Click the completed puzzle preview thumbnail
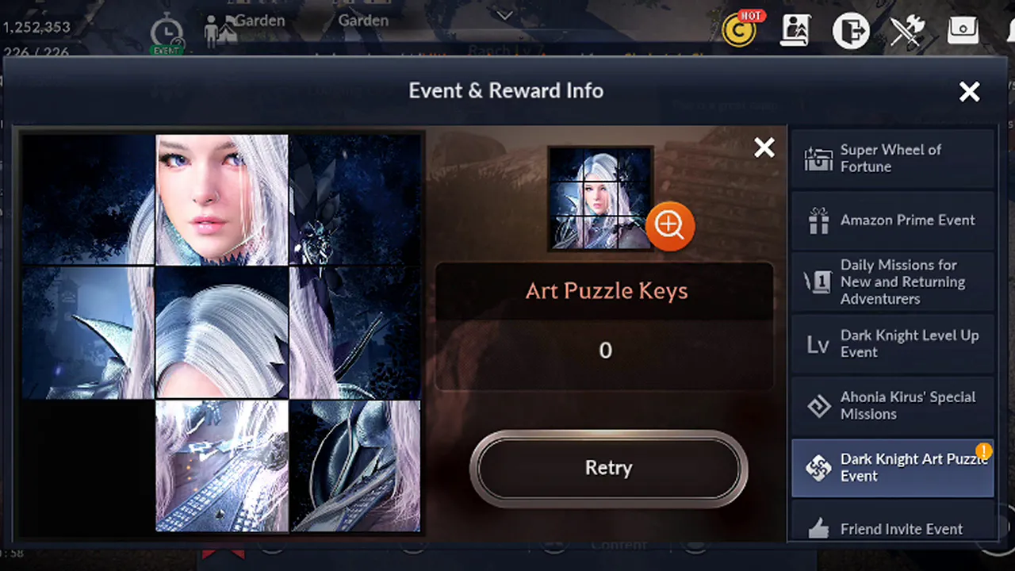This screenshot has height=571, width=1015. pyautogui.click(x=600, y=198)
